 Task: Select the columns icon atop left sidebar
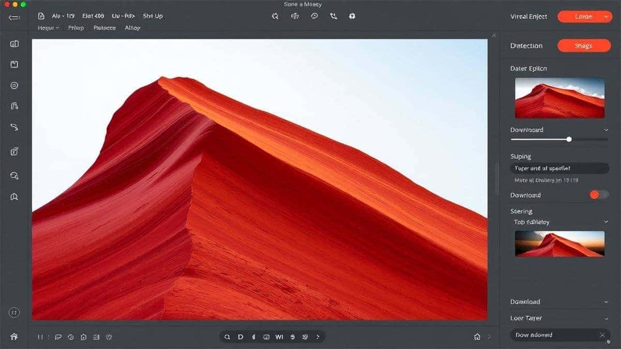(x=14, y=44)
